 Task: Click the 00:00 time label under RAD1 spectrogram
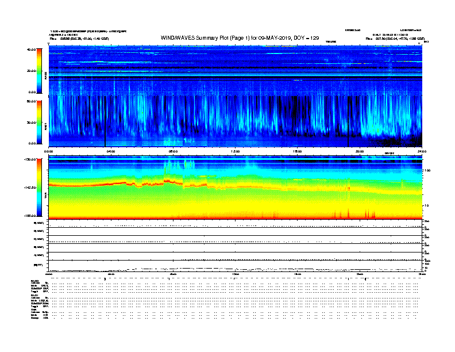point(48,151)
